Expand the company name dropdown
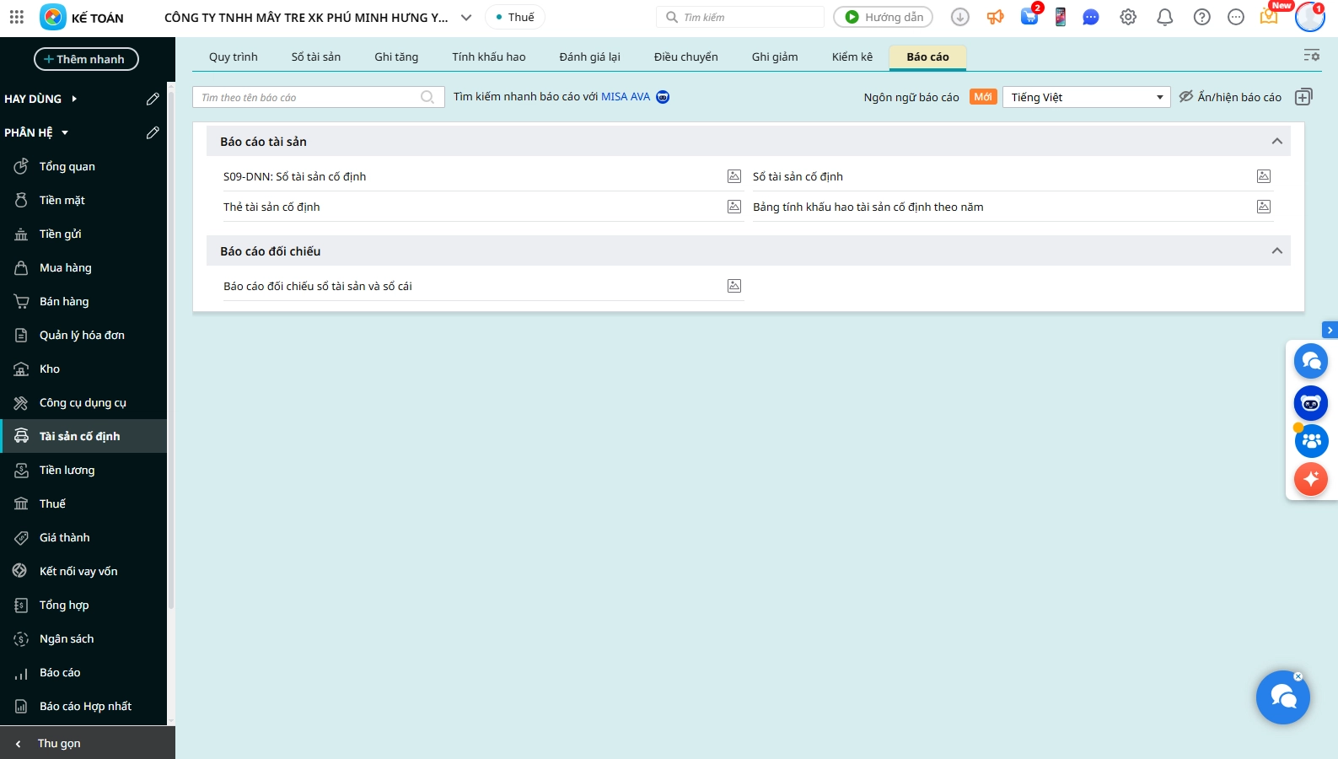 466,18
